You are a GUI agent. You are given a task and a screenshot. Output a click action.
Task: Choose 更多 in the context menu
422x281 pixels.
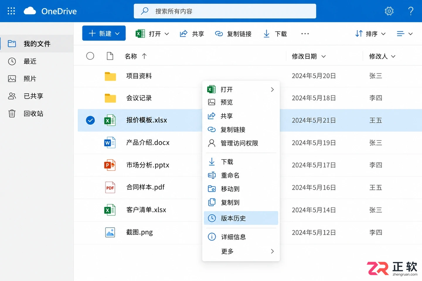pyautogui.click(x=241, y=251)
